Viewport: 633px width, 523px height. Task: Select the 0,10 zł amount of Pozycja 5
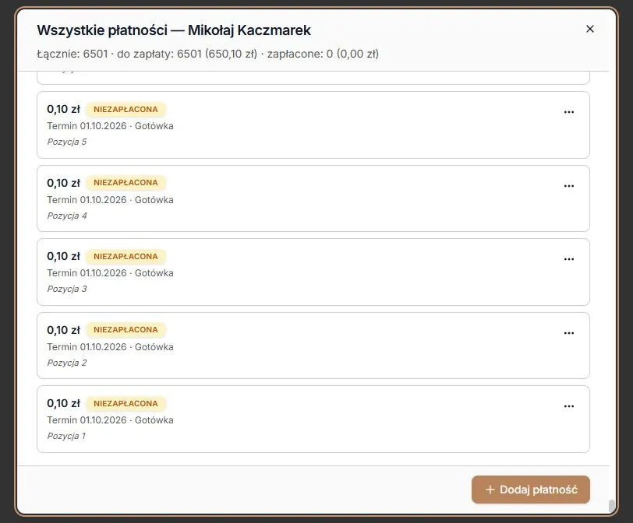[x=63, y=109]
